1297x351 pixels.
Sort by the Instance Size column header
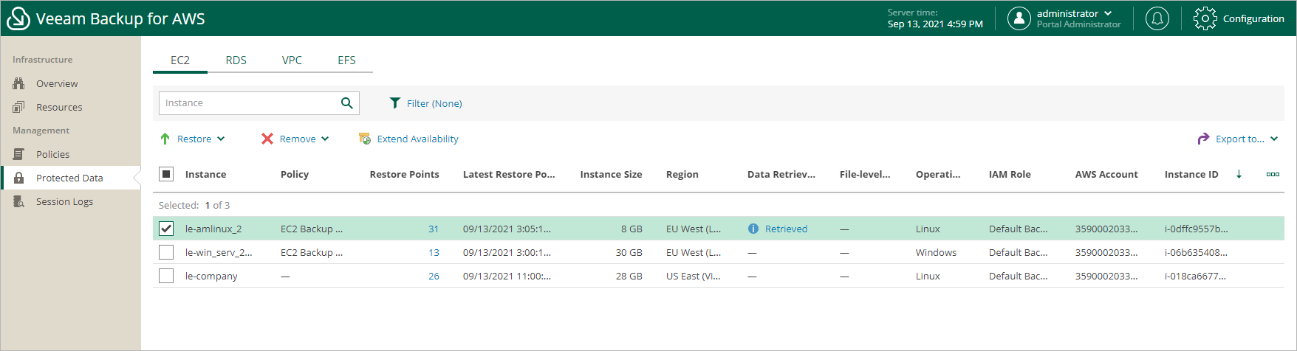[x=611, y=174]
